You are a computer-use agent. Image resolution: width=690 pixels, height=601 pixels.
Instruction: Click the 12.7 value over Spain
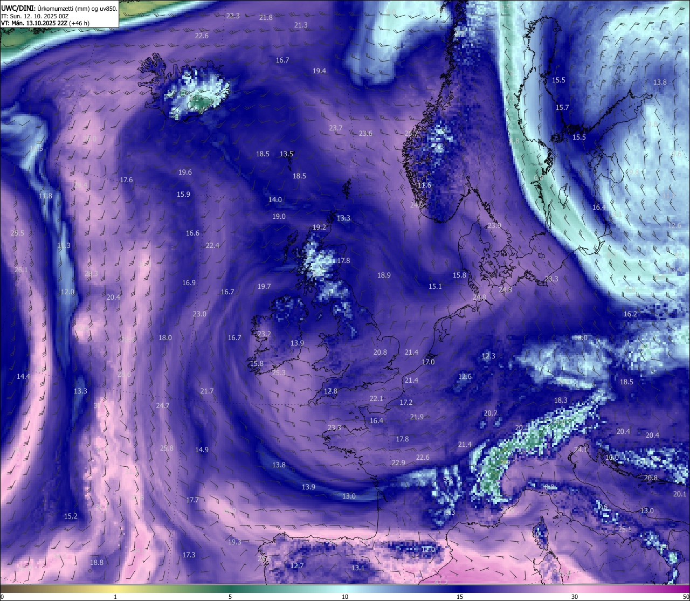click(297, 566)
